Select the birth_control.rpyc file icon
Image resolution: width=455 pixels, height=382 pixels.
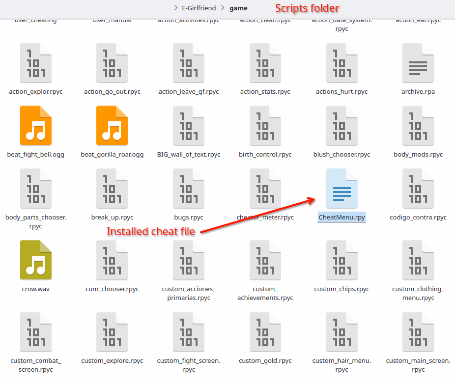pyautogui.click(x=265, y=126)
